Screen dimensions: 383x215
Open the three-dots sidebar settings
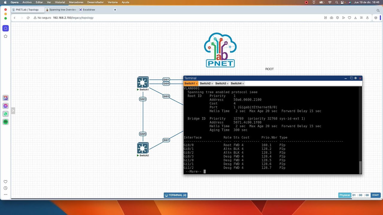pyautogui.click(x=5, y=194)
